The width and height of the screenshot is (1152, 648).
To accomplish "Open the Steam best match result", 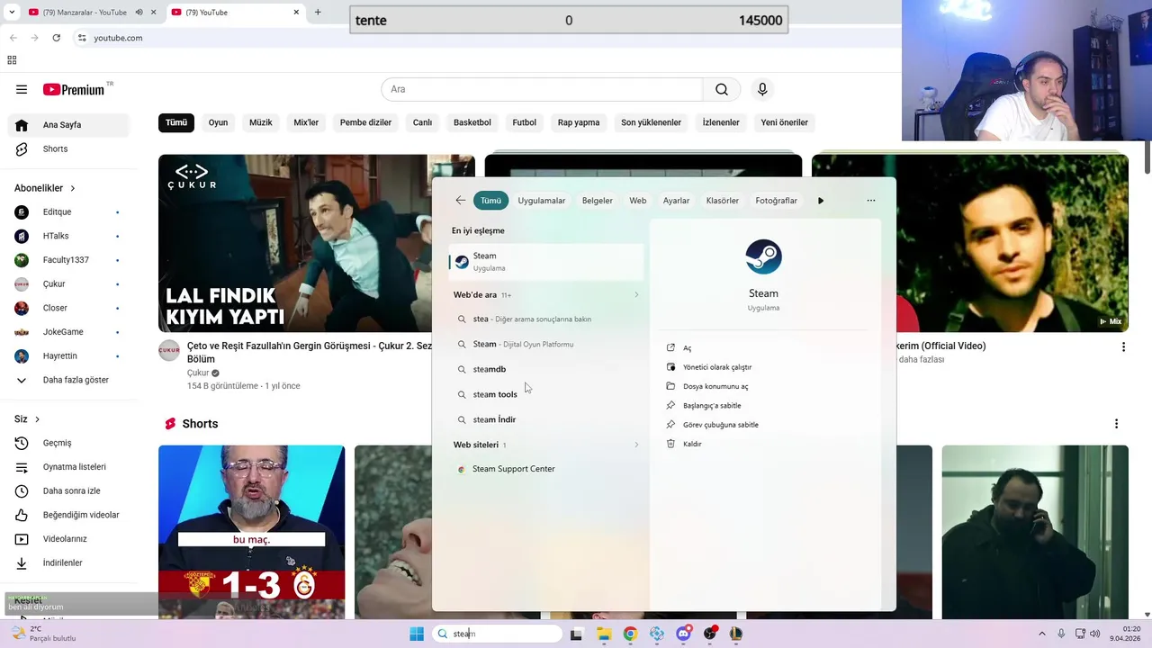I will (x=546, y=261).
